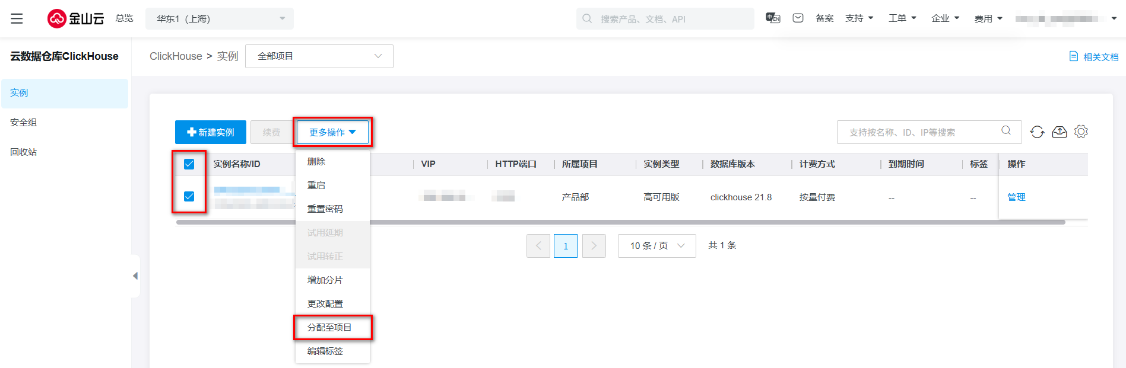Viewport: 1126px width, 368px height.
Task: Select 分配至项目 from the menu
Action: pos(330,328)
